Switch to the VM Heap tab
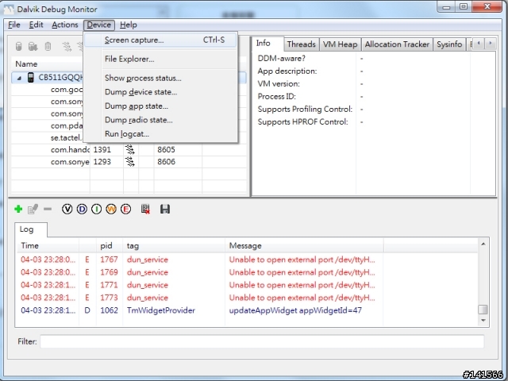This screenshot has width=508, height=381. click(x=341, y=44)
